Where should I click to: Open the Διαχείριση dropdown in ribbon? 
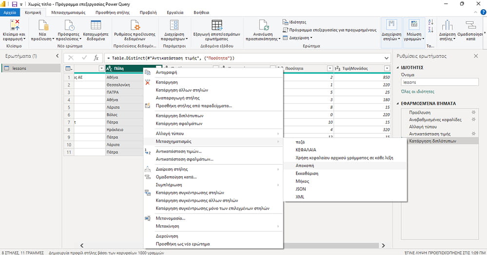[297, 38]
